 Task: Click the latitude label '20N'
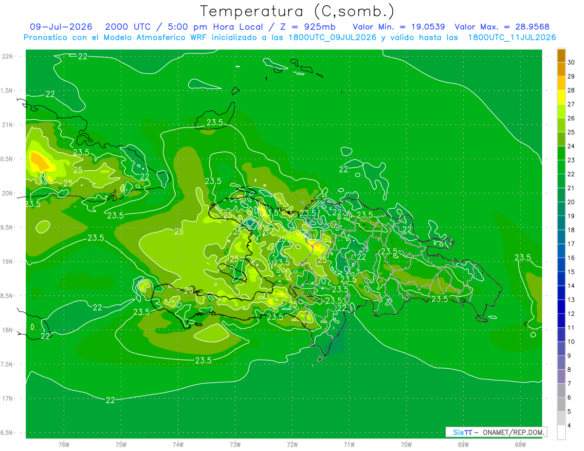point(8,193)
